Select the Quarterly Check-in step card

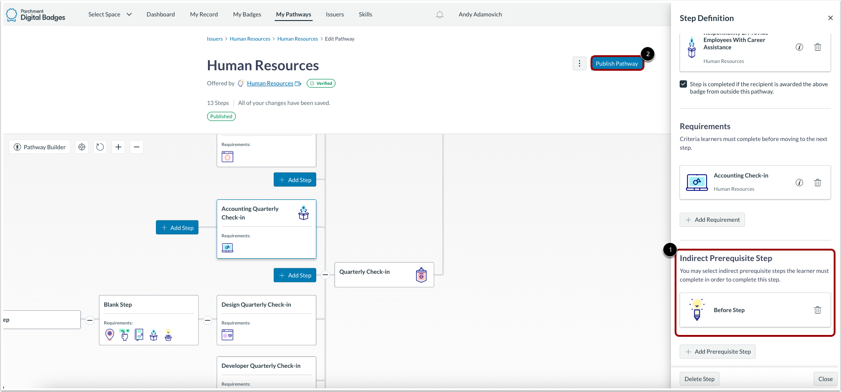[384, 275]
